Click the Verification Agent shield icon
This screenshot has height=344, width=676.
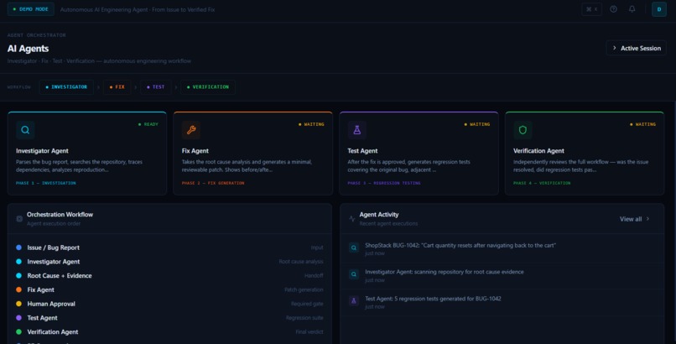tap(523, 130)
